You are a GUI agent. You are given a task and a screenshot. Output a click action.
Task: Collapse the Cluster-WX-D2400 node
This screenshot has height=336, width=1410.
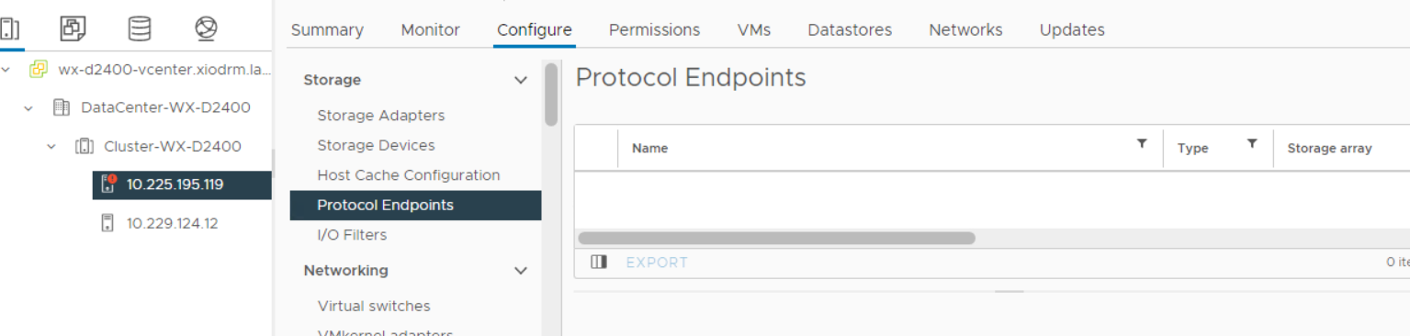pos(51,147)
